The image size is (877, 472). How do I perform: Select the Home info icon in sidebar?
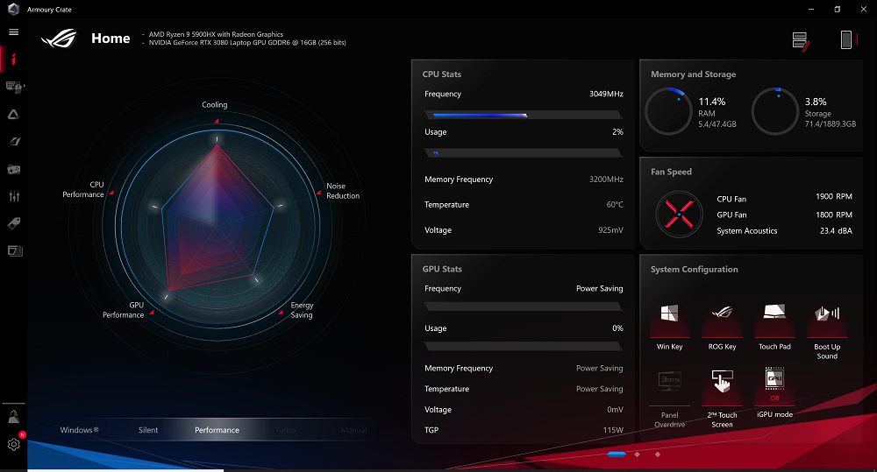pyautogui.click(x=13, y=60)
